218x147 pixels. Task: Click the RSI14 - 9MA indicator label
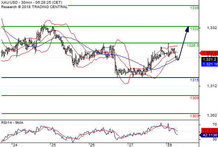[12, 123]
